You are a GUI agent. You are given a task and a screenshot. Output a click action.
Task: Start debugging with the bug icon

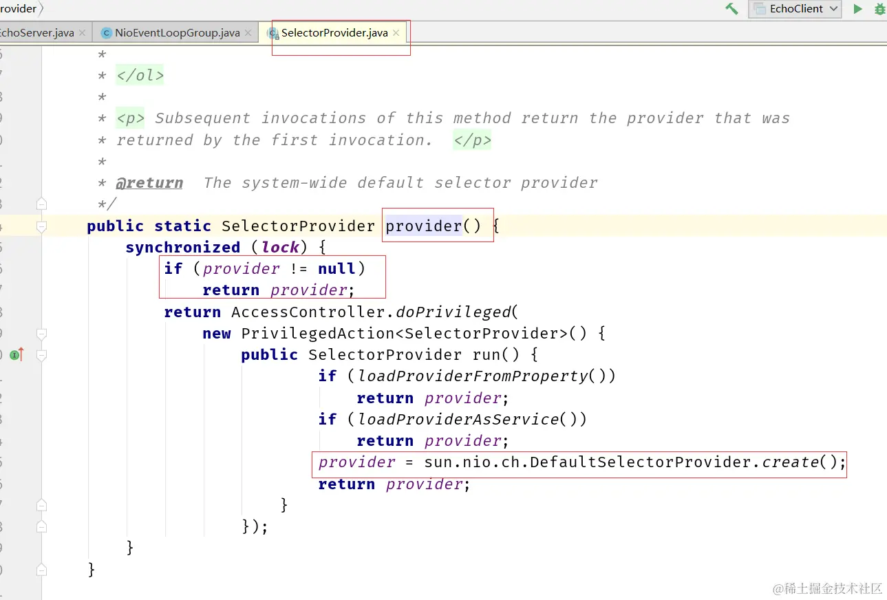click(x=879, y=9)
